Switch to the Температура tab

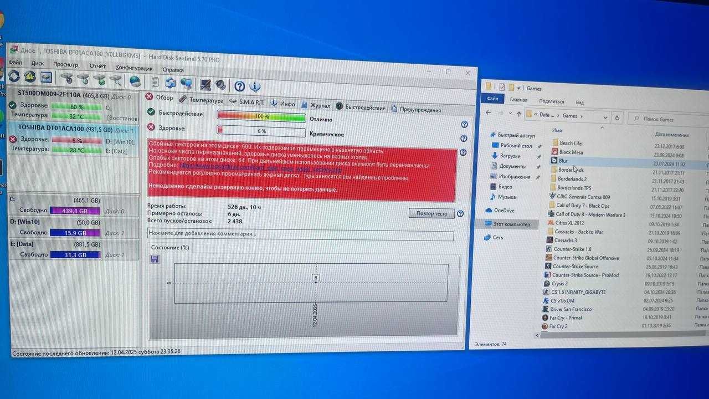[201, 100]
